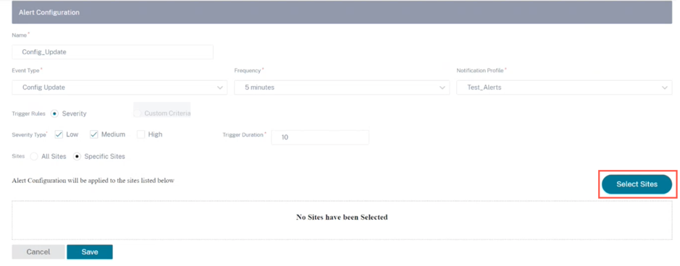Screen dimensions: 680x266
Task: Select the Custom Criteria radio button
Action: 138,113
